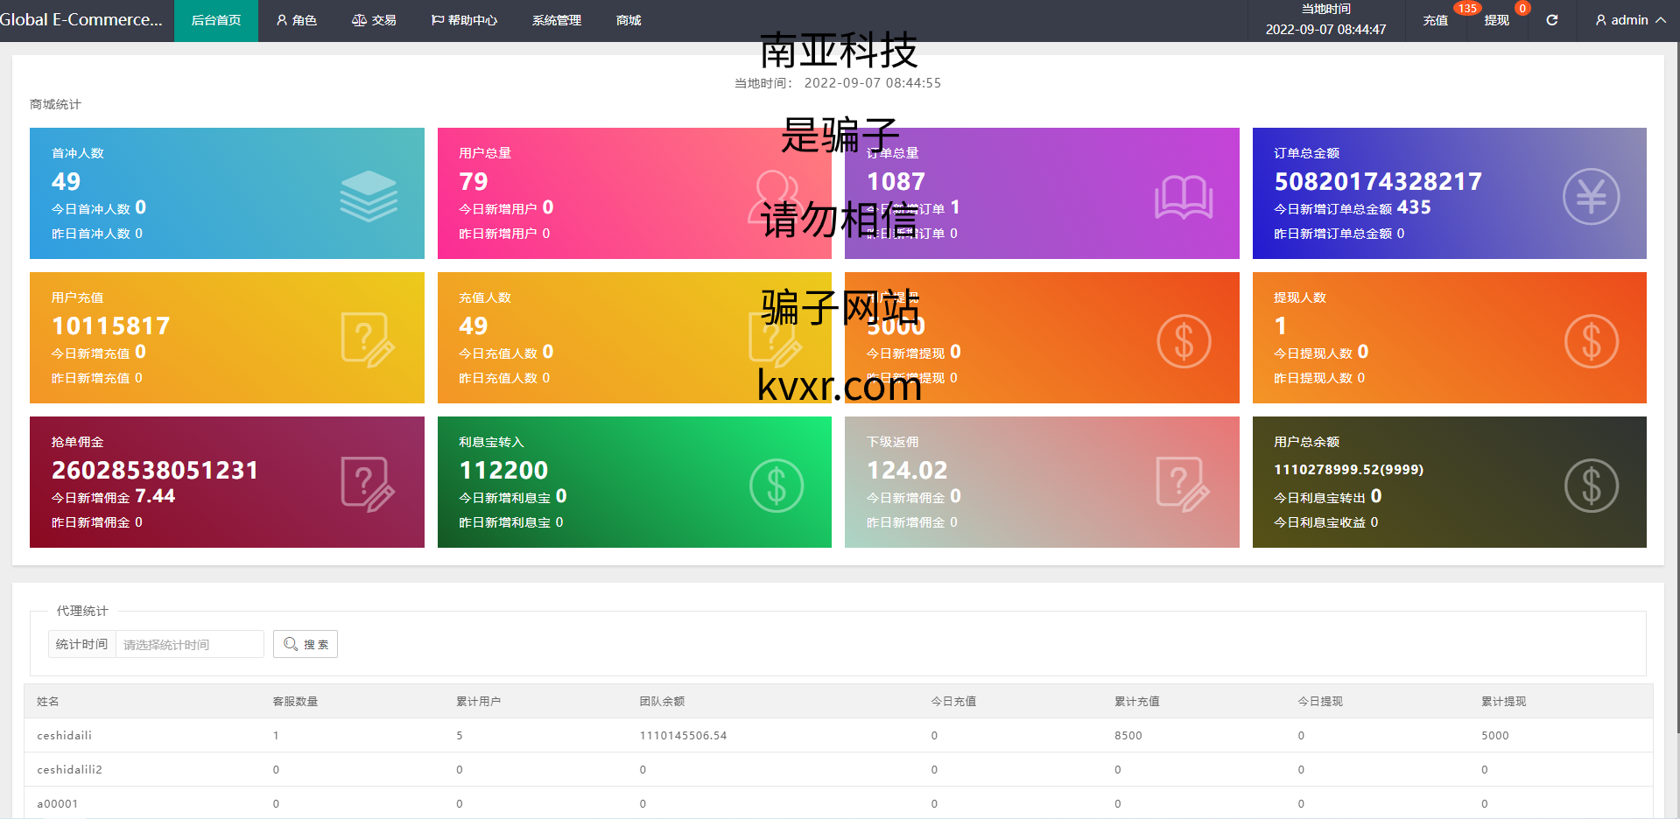Click the dollar icon on 提现人数 card
The image size is (1680, 819).
click(1592, 340)
